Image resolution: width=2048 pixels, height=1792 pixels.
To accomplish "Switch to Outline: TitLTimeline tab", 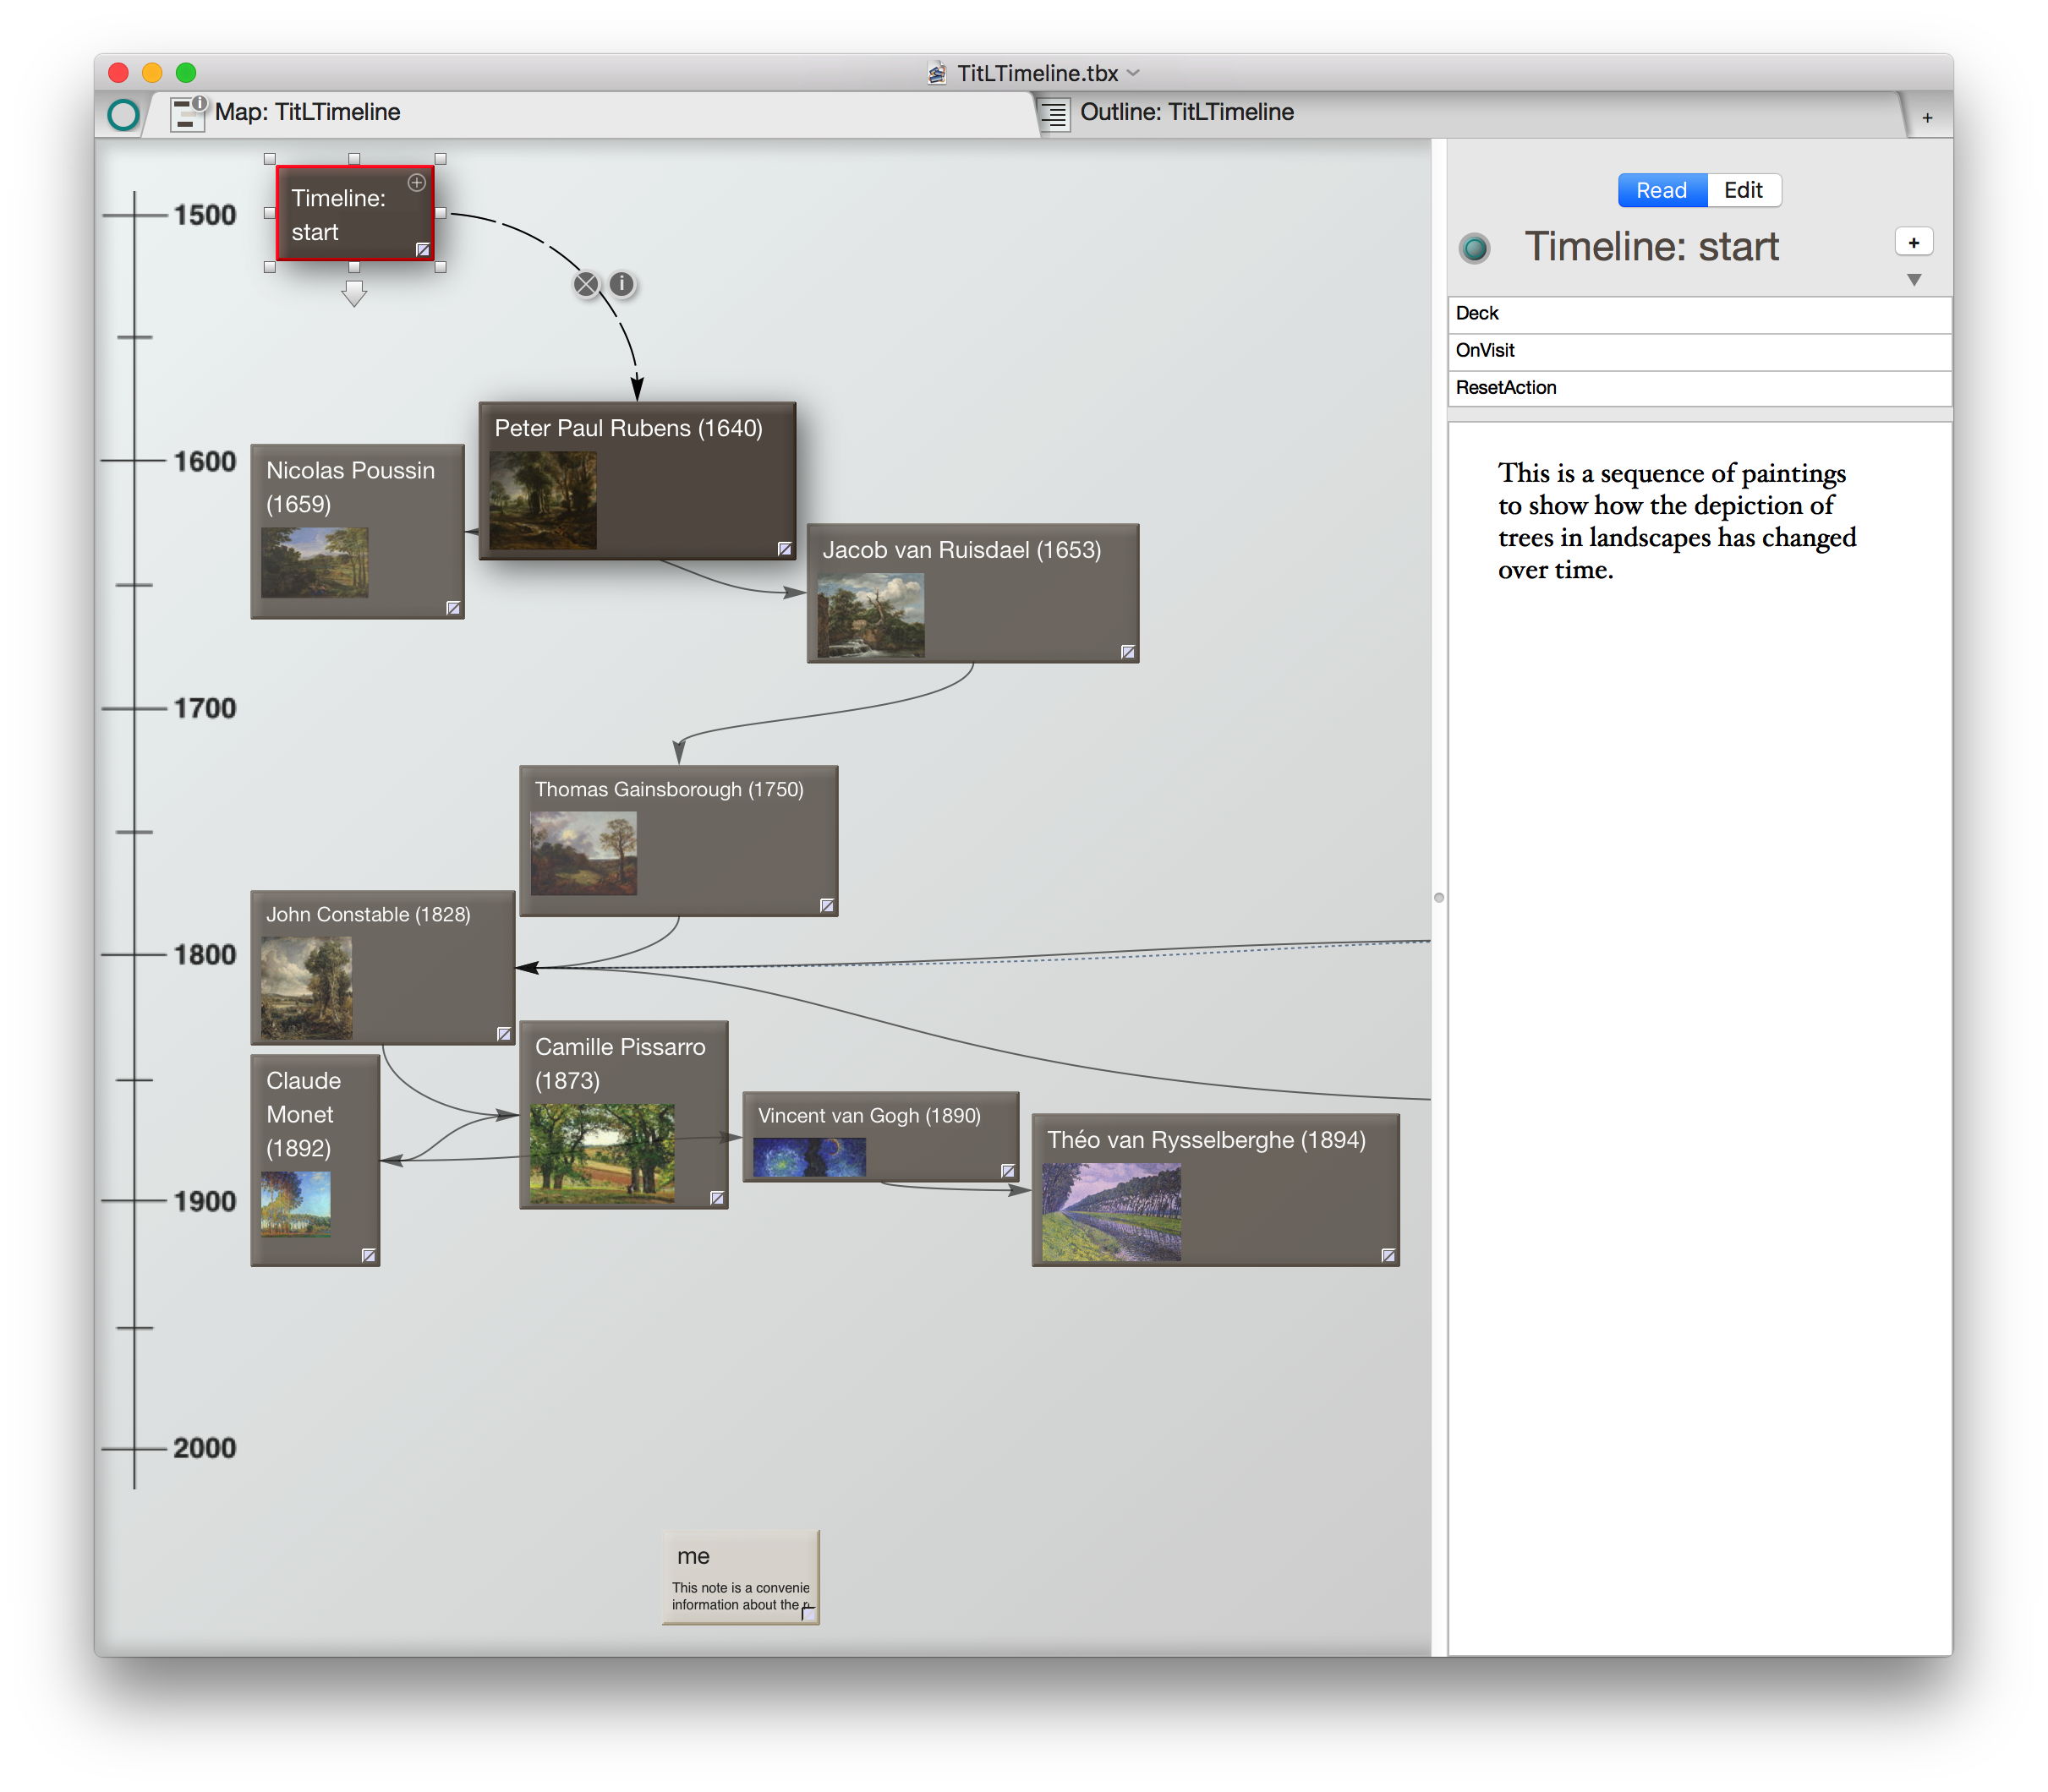I will 1186,112.
